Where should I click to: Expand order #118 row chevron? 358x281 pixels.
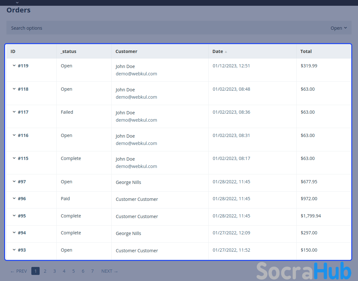coord(14,89)
